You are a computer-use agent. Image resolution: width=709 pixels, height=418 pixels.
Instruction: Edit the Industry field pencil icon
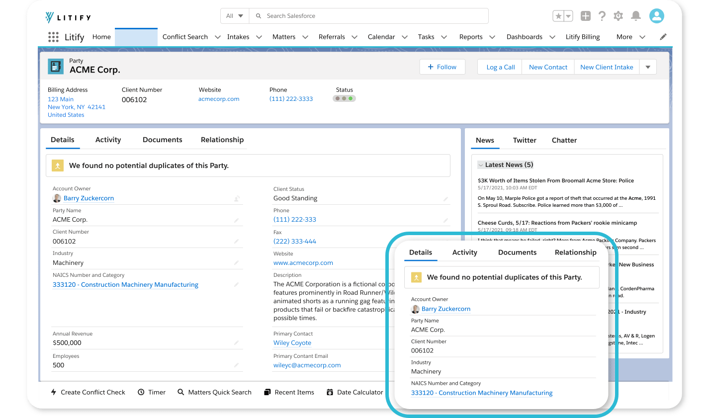237,263
